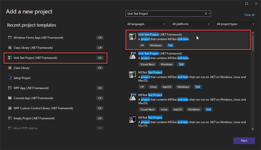Click the WPF App (.NET Framework) template icon
261x150 pixels.
(10, 88)
